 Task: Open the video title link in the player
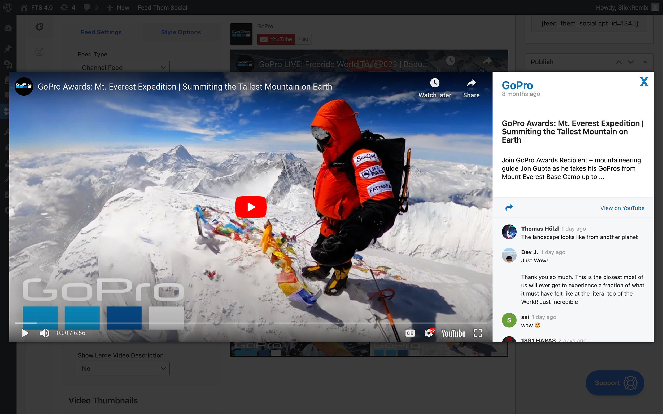coord(185,87)
